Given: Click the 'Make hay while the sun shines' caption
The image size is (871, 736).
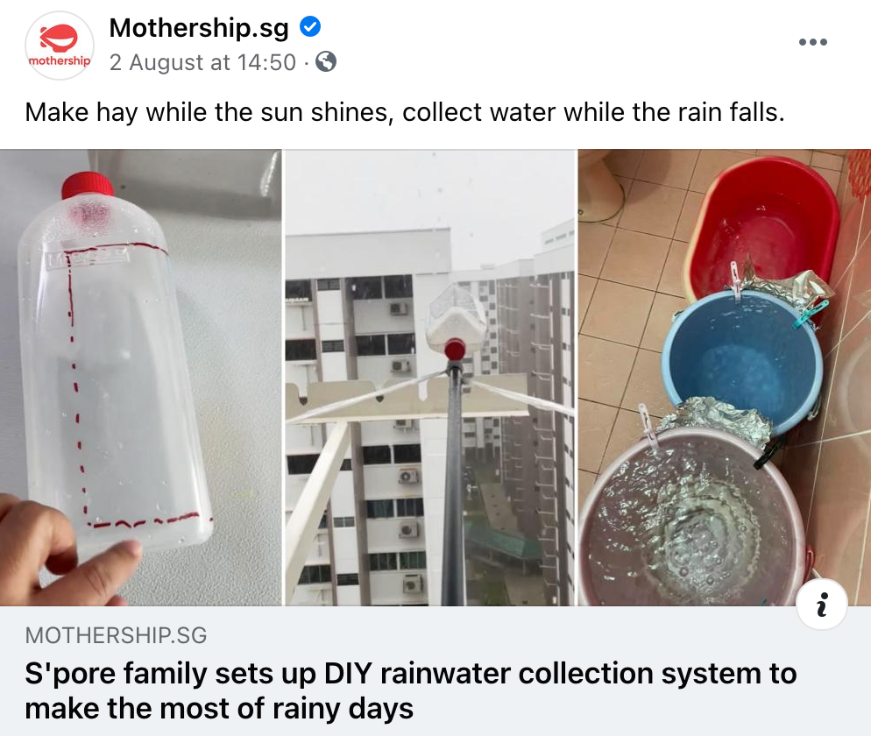Looking at the screenshot, I should click(x=405, y=112).
